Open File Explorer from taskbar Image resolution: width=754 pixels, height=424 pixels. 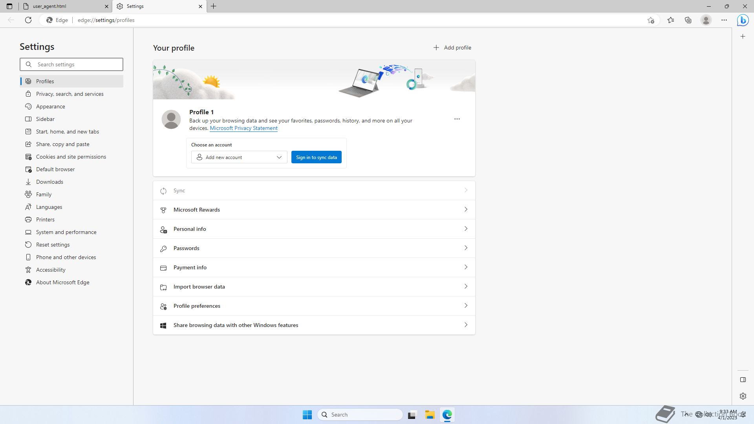430,415
